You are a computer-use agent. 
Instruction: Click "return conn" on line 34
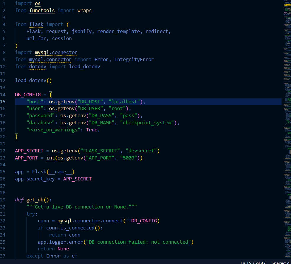click(x=65, y=235)
